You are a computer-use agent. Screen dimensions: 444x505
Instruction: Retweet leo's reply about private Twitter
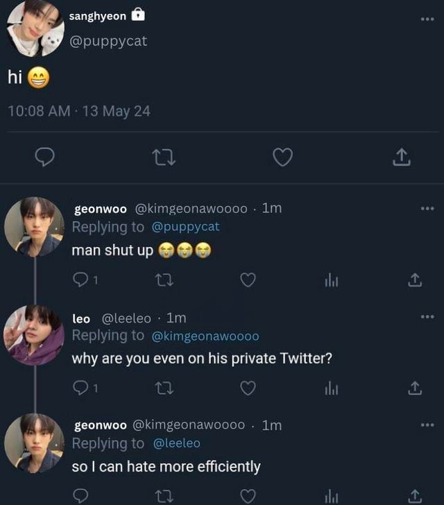click(164, 388)
